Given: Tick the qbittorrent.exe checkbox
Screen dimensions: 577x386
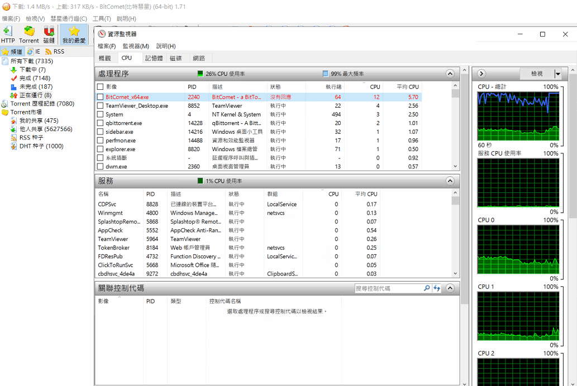Looking at the screenshot, I should tap(101, 123).
